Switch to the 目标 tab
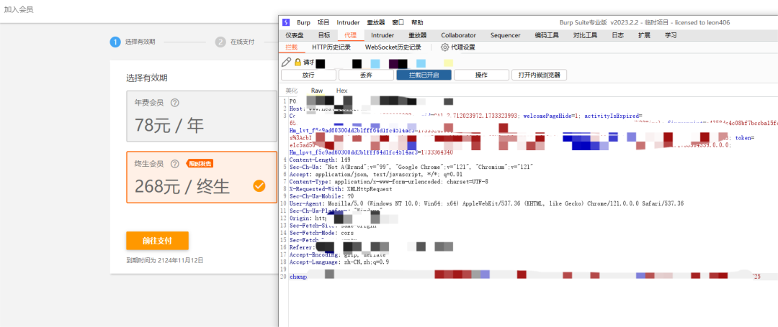The width and height of the screenshot is (778, 327). pos(324,35)
